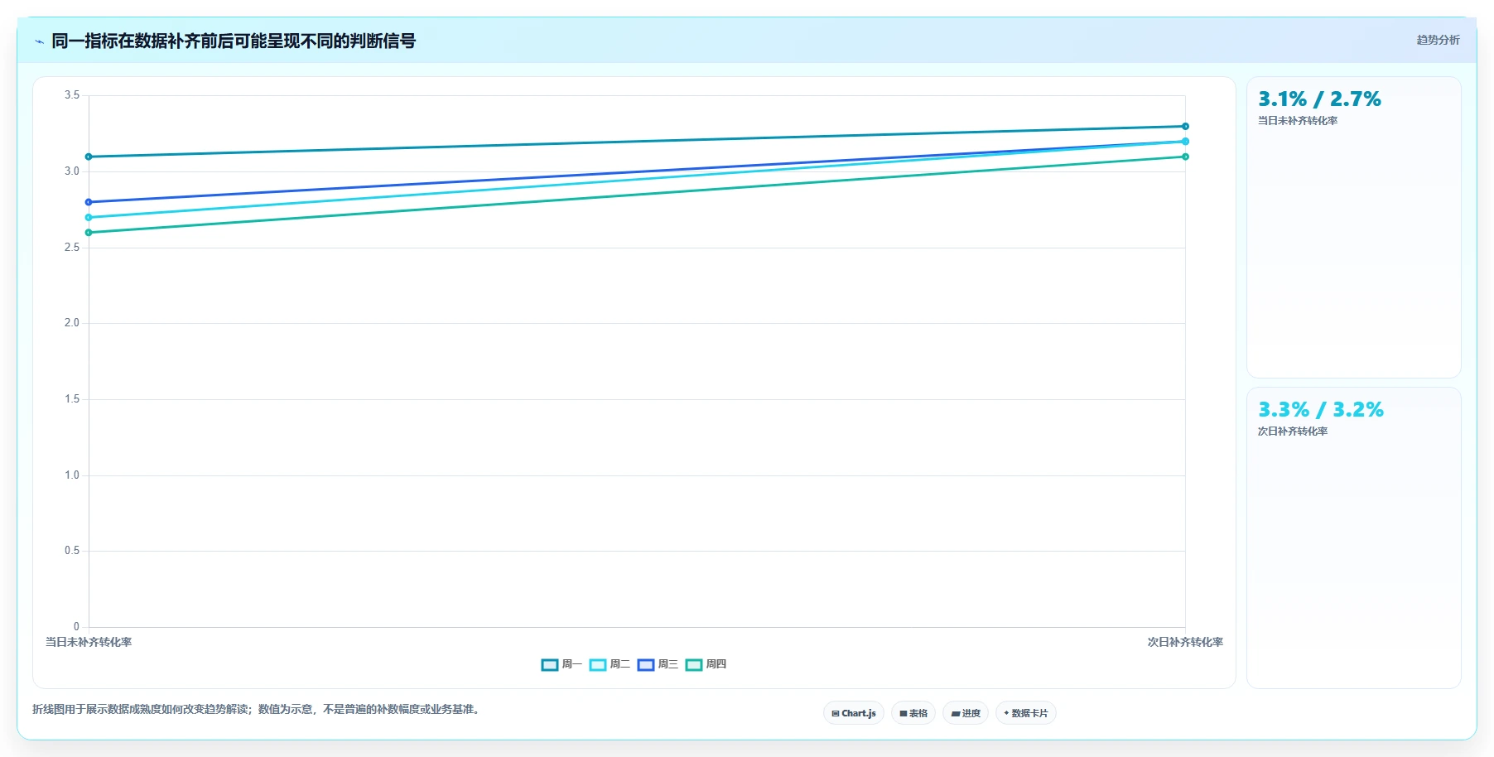The height and width of the screenshot is (757, 1494).
Task: Click the y-axis tick 2.5
Action: click(x=72, y=248)
